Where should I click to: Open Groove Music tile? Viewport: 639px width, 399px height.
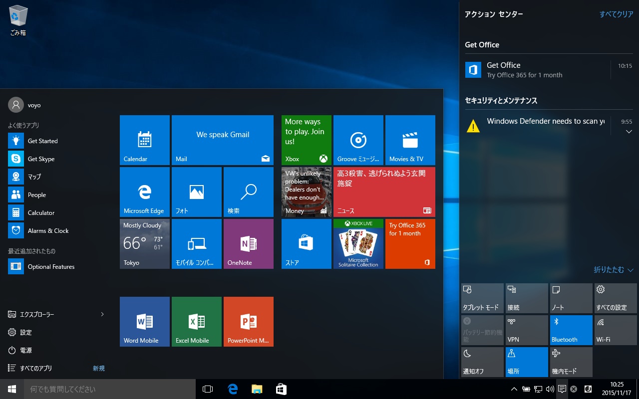358,140
